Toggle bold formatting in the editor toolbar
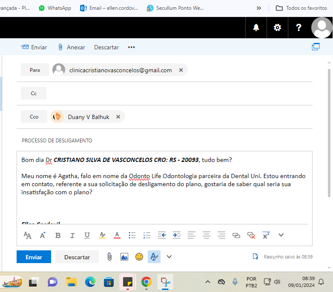This screenshot has height=292, width=333. coord(58,235)
